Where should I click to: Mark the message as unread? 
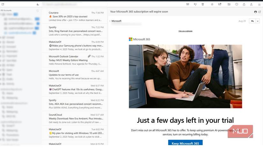(220, 4)
